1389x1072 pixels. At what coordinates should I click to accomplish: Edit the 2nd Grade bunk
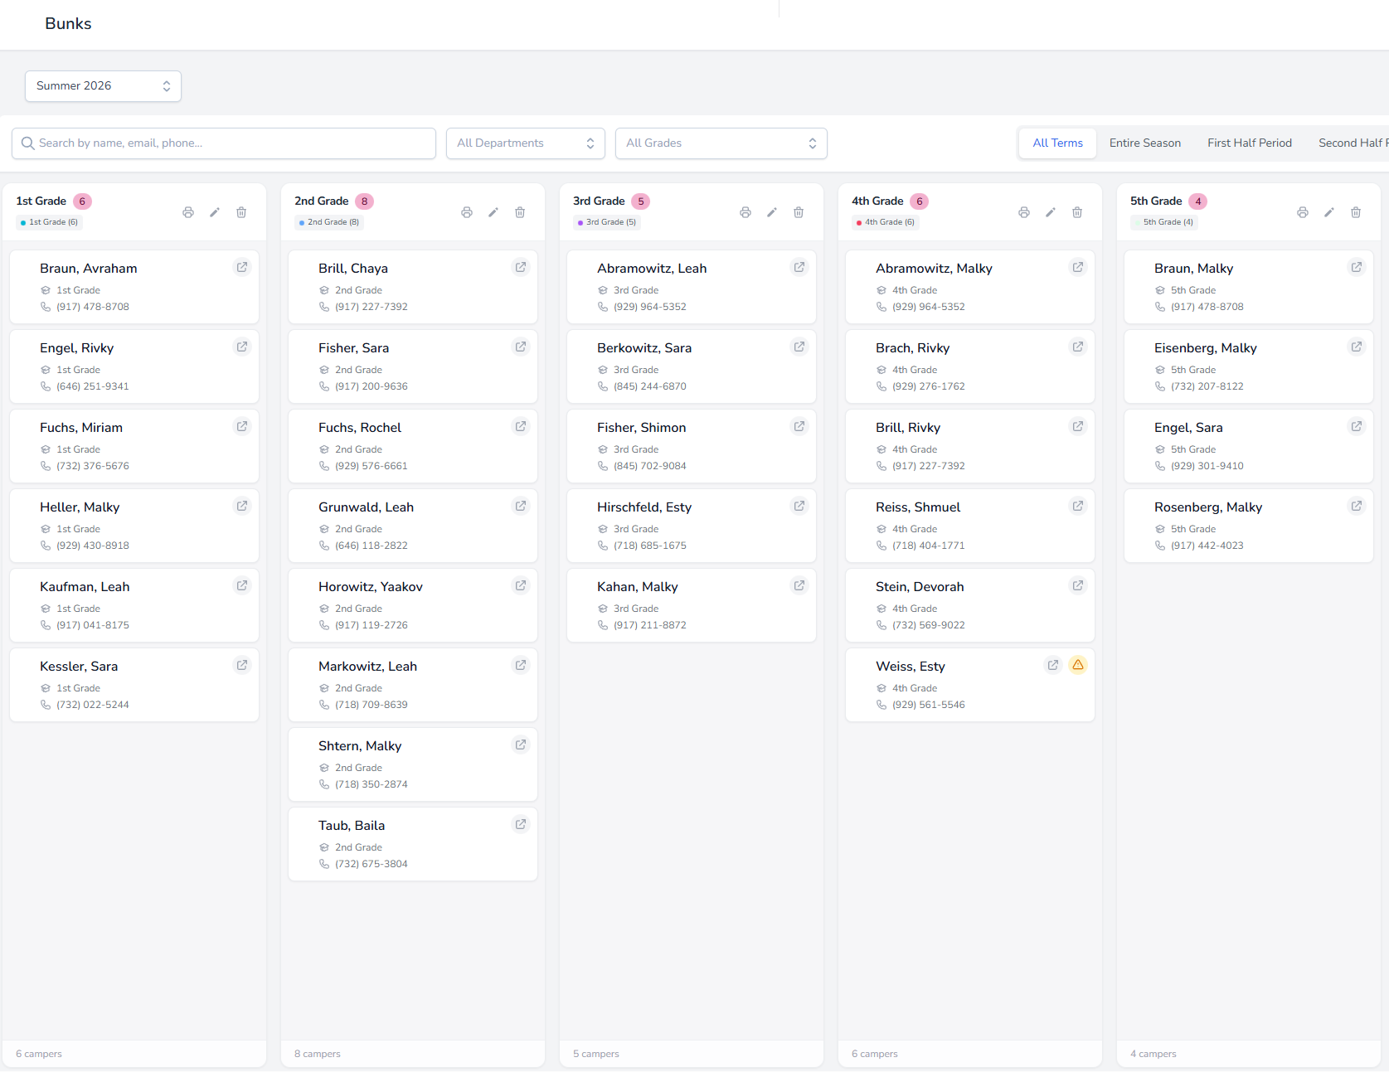493,212
